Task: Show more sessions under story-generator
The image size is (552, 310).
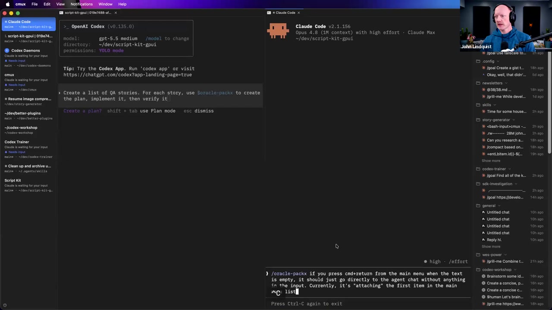Action: (491, 161)
